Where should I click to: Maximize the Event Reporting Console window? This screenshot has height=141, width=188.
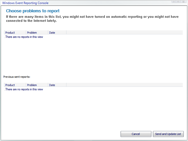pyautogui.click(x=178, y=2)
